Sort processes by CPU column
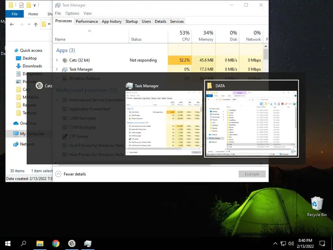Screen dimensions: 333x250 (x=180, y=36)
